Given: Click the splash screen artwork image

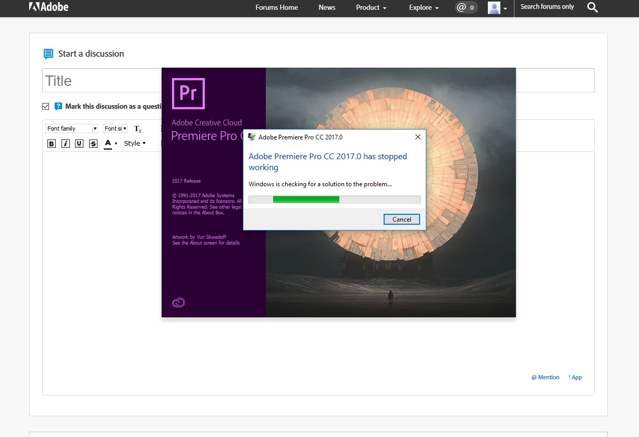Looking at the screenshot, I should (x=391, y=192).
